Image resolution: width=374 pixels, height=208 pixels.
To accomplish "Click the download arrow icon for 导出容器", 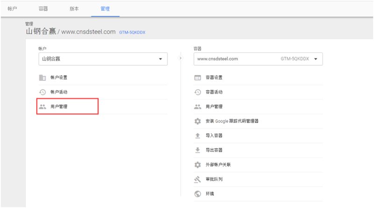I will (197, 150).
